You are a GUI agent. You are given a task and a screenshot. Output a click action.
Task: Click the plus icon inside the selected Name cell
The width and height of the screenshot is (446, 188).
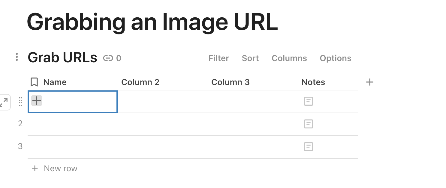click(x=37, y=101)
